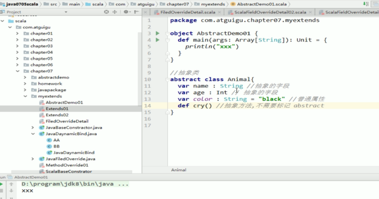This screenshot has width=379, height=199.
Task: Click src breadcrumb
Action: click(x=54, y=4)
